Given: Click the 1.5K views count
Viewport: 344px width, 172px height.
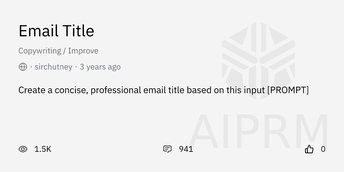Looking at the screenshot, I should [x=43, y=149].
